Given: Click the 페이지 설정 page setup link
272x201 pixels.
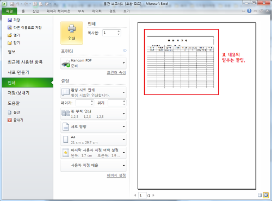Looking at the screenshot, I should (116, 175).
